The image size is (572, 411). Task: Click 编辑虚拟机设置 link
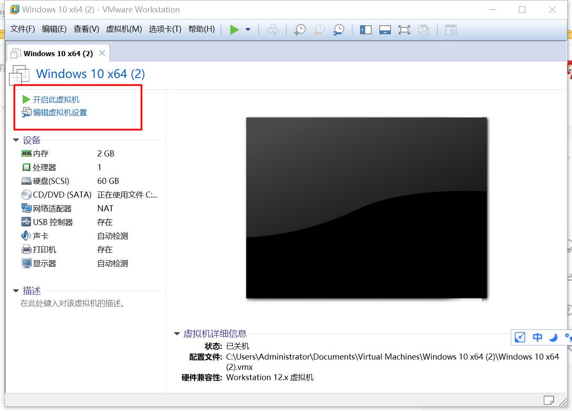tap(60, 113)
